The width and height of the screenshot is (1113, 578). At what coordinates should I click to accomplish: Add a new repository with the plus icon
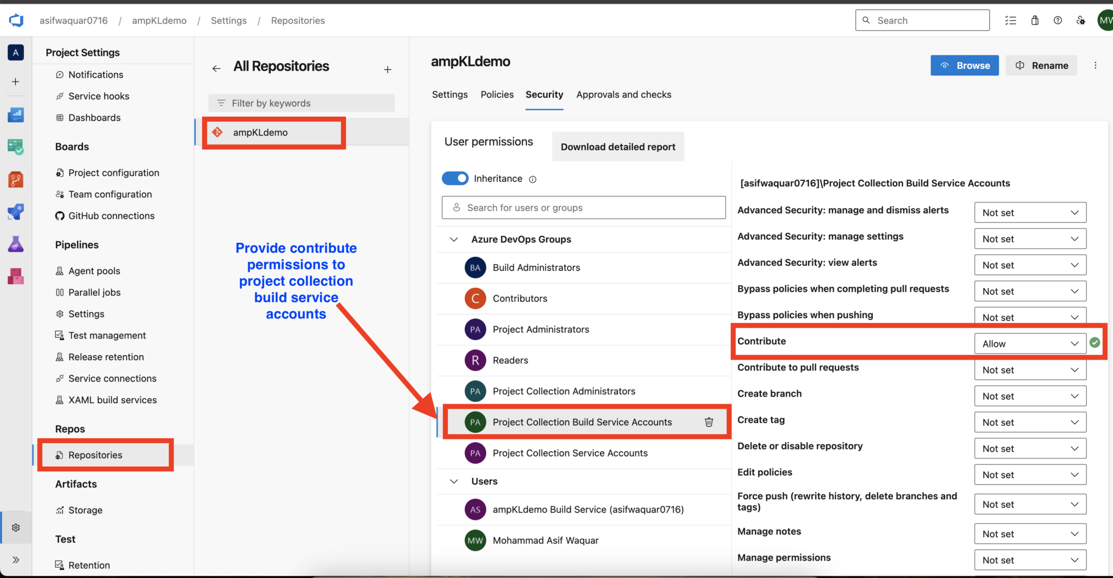tap(387, 70)
